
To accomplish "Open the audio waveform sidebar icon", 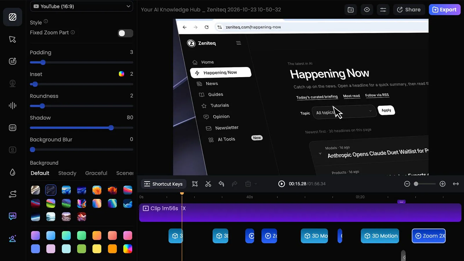I will click(x=12, y=106).
